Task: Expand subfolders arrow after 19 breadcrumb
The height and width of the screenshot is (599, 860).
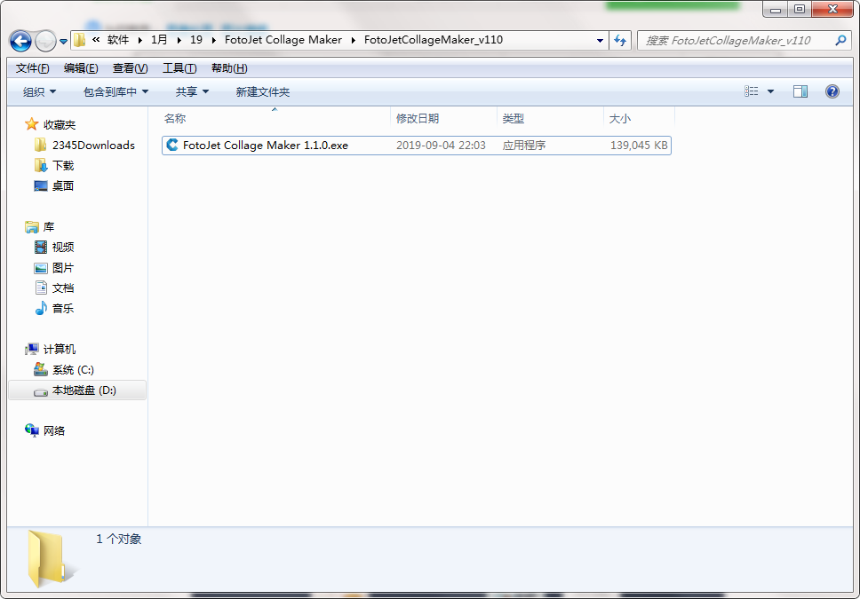Action: click(213, 40)
